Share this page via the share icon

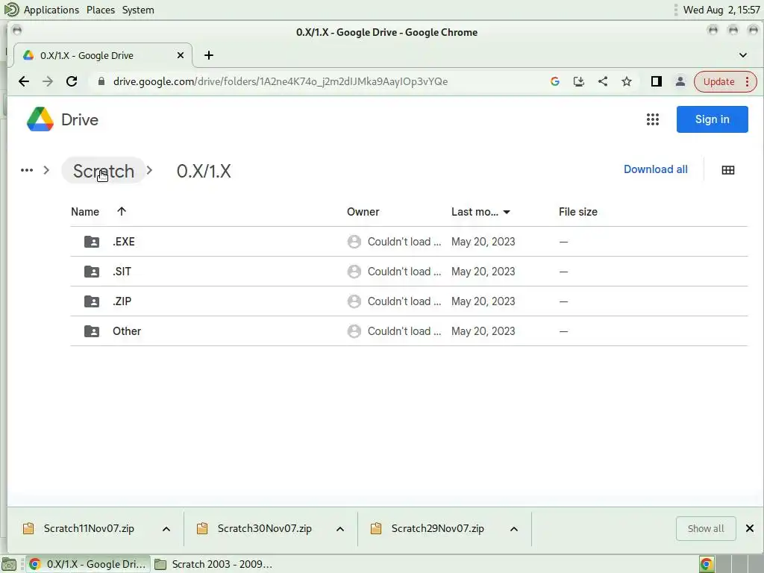point(603,81)
